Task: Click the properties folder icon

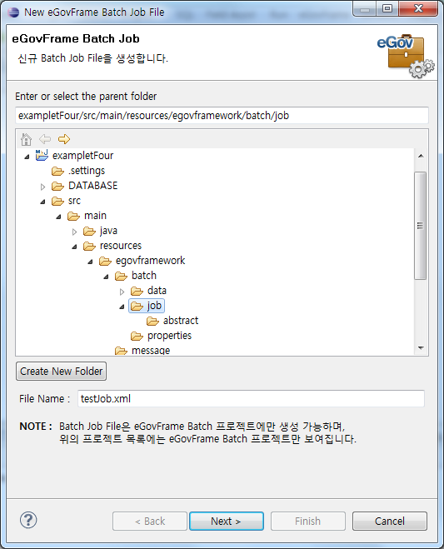Action: 137,336
